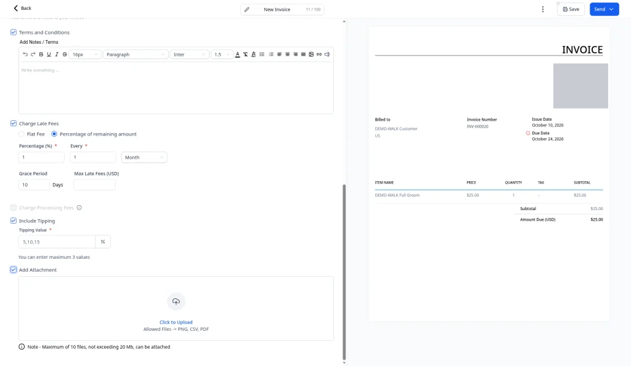Click DEMO-WALK Full Groom item in preview
Viewport: 631px width, 366px height.
click(397, 195)
